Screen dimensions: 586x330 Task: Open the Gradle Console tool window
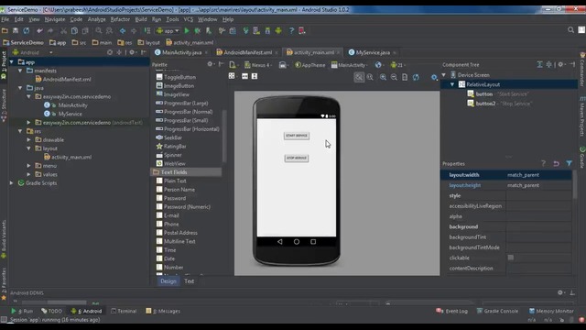tap(497, 311)
